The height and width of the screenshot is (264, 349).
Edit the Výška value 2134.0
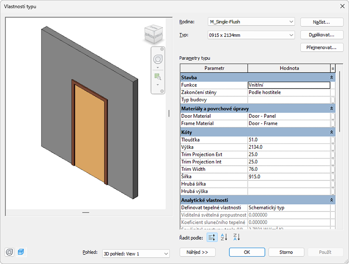(289, 147)
